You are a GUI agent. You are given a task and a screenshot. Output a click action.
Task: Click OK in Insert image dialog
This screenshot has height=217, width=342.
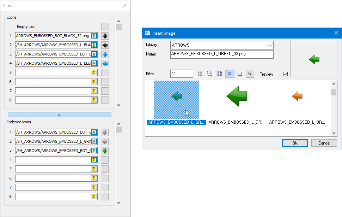295,143
